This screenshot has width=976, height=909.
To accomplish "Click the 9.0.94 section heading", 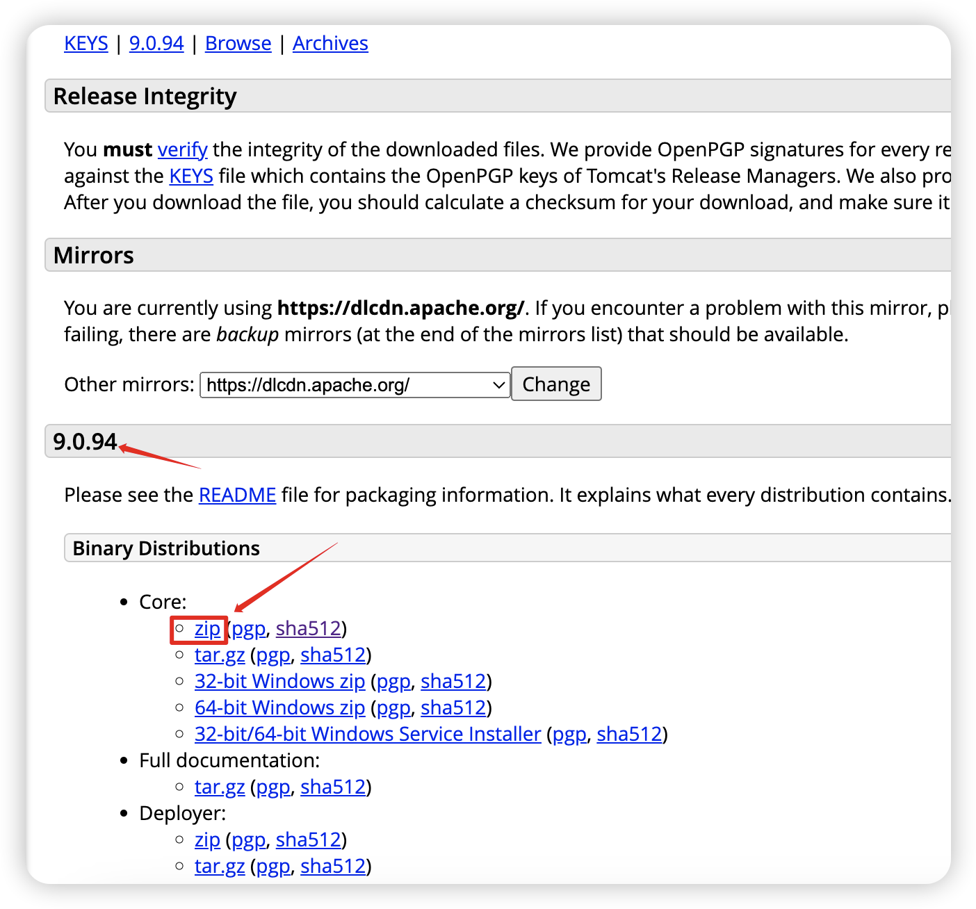I will point(85,441).
